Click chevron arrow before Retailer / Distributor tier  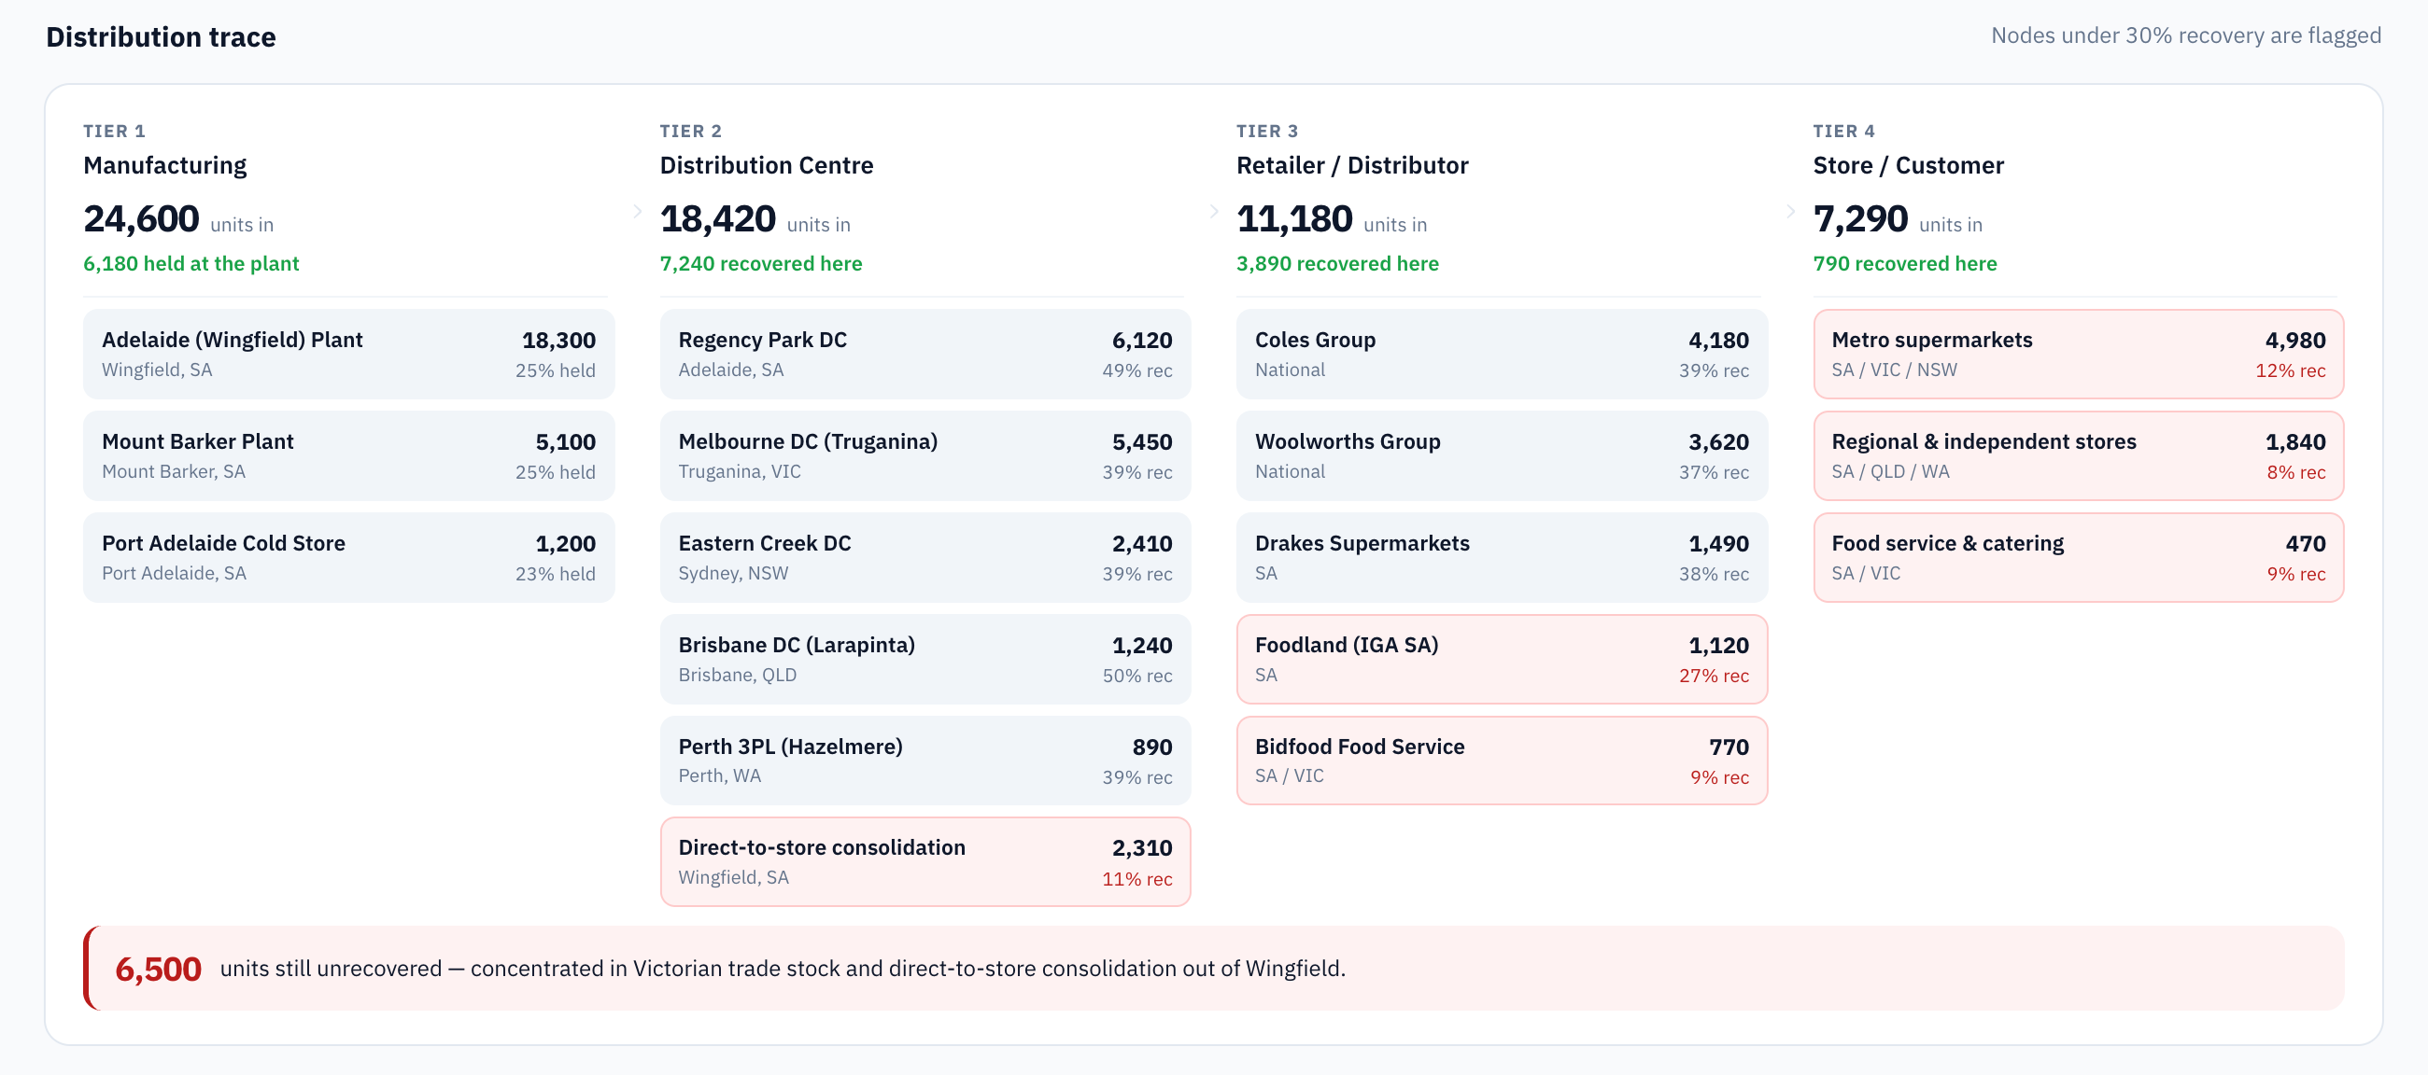tap(1214, 211)
